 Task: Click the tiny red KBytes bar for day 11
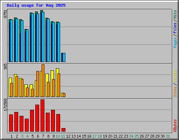[64, 130]
